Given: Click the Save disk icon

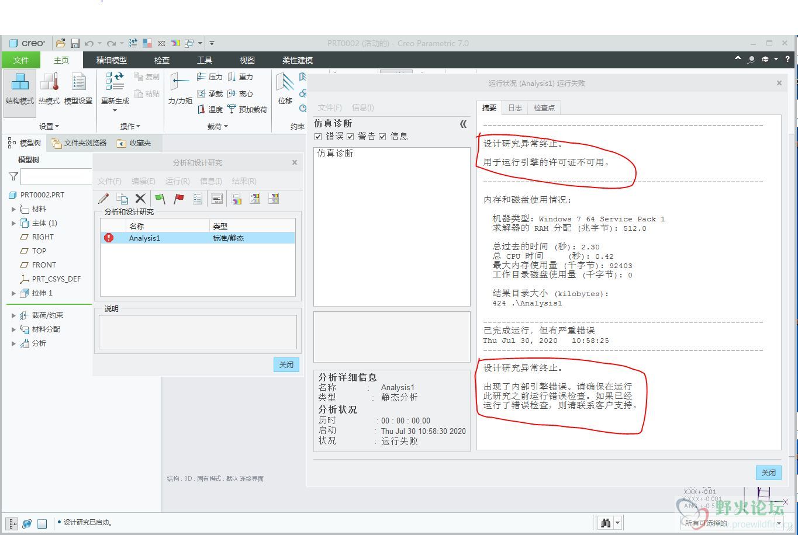Looking at the screenshot, I should pos(75,43).
